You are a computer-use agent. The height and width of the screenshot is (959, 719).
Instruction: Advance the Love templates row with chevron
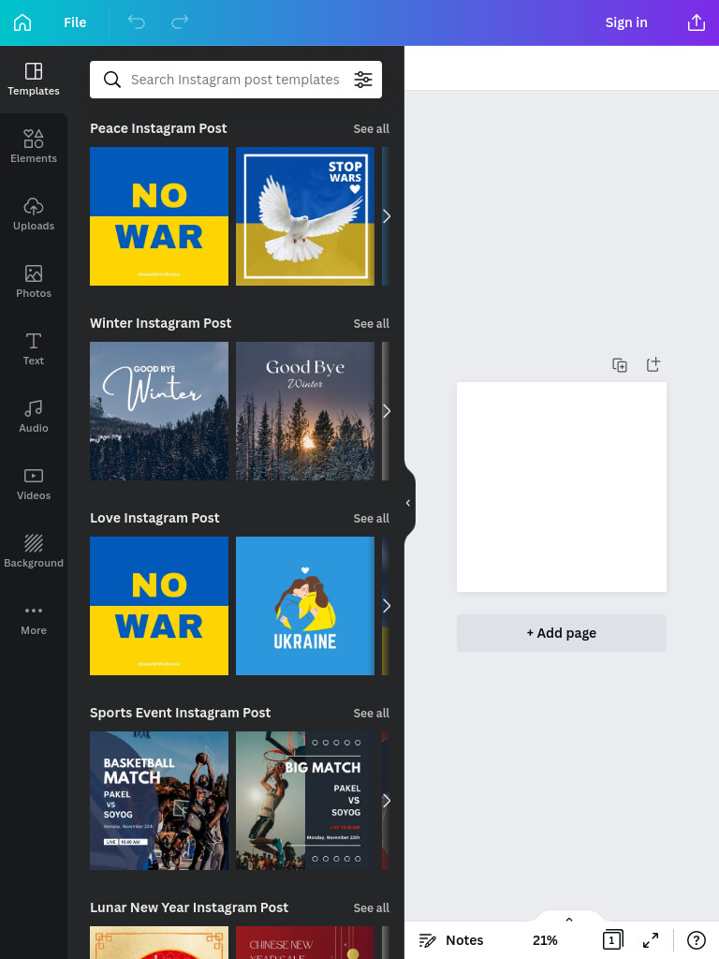(x=387, y=606)
